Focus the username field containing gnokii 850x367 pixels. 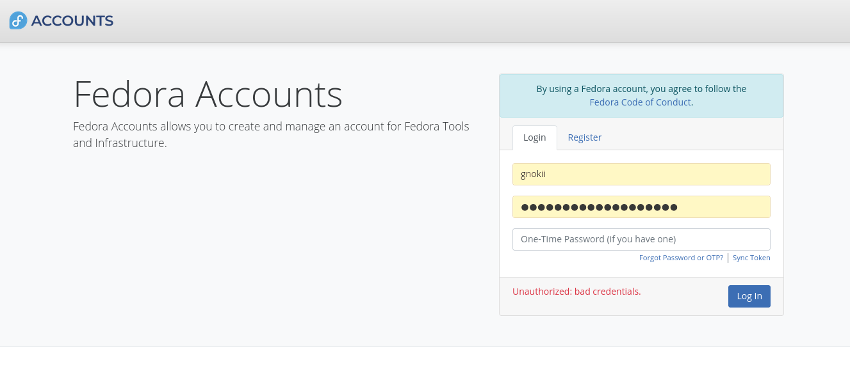point(641,174)
